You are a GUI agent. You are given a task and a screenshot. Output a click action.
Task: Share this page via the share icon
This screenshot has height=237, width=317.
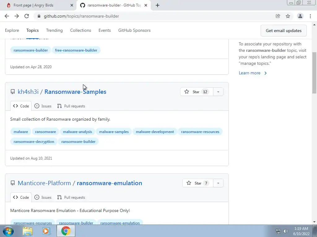pyautogui.click(x=278, y=16)
